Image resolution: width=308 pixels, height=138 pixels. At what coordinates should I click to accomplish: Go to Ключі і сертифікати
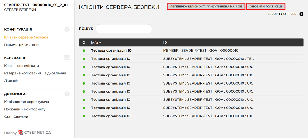coord(21,66)
